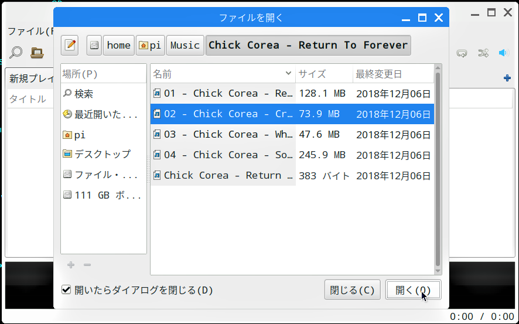The image size is (519, 324).
Task: Select 検索 in the places sidebar
Action: 103,94
